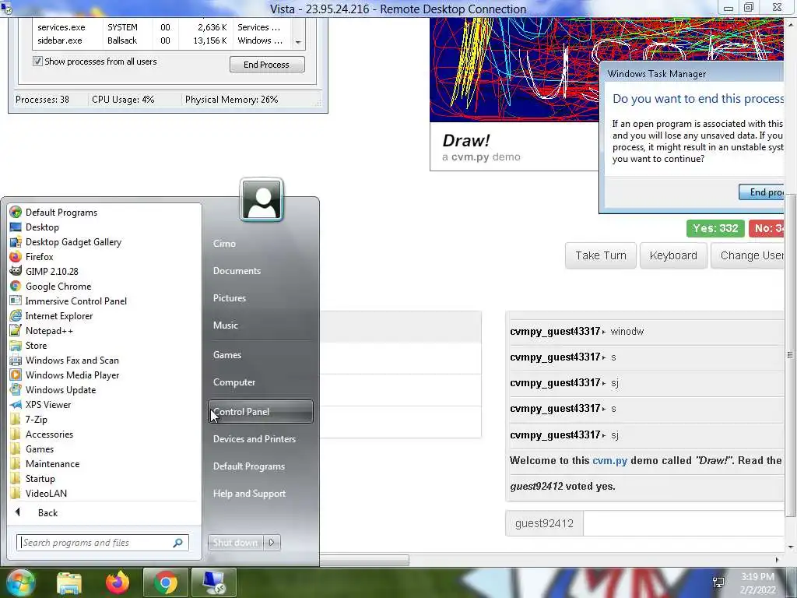Viewport: 797px width, 598px height.
Task: Click the user account picture
Action: 262,199
